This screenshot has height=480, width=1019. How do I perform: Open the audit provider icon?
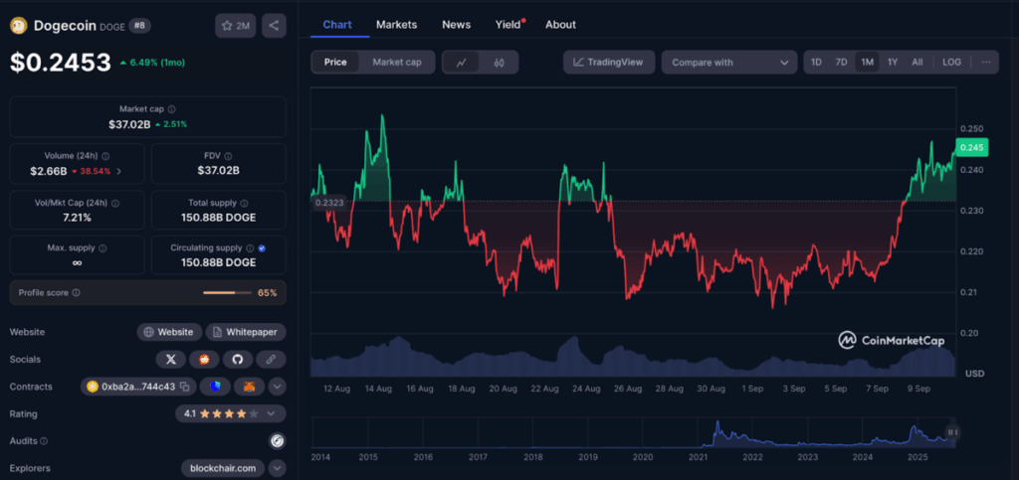[x=278, y=441]
